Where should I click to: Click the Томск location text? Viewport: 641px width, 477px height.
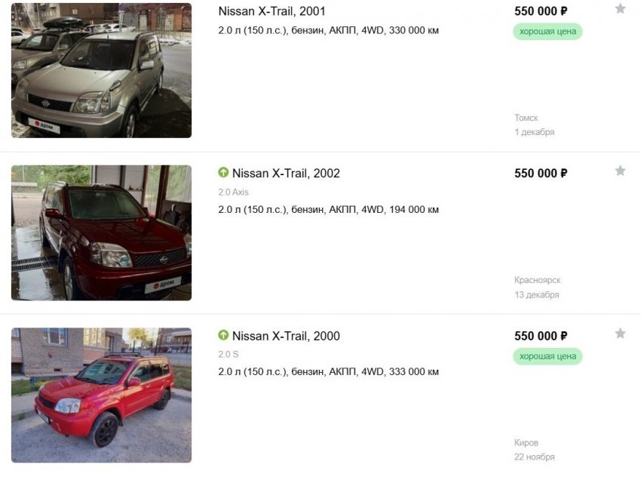(x=526, y=118)
